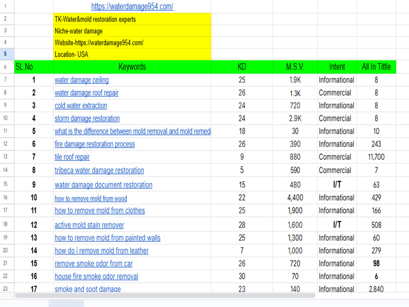Select the bold All In Tittle value 98

pyautogui.click(x=376, y=263)
